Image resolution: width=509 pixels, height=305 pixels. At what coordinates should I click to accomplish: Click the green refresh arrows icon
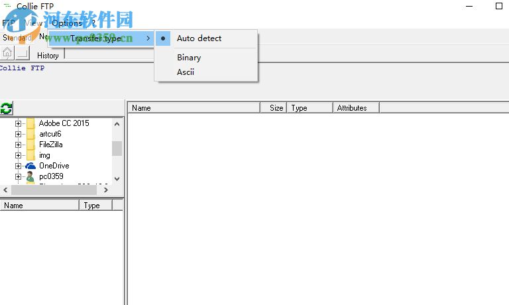pos(6,108)
